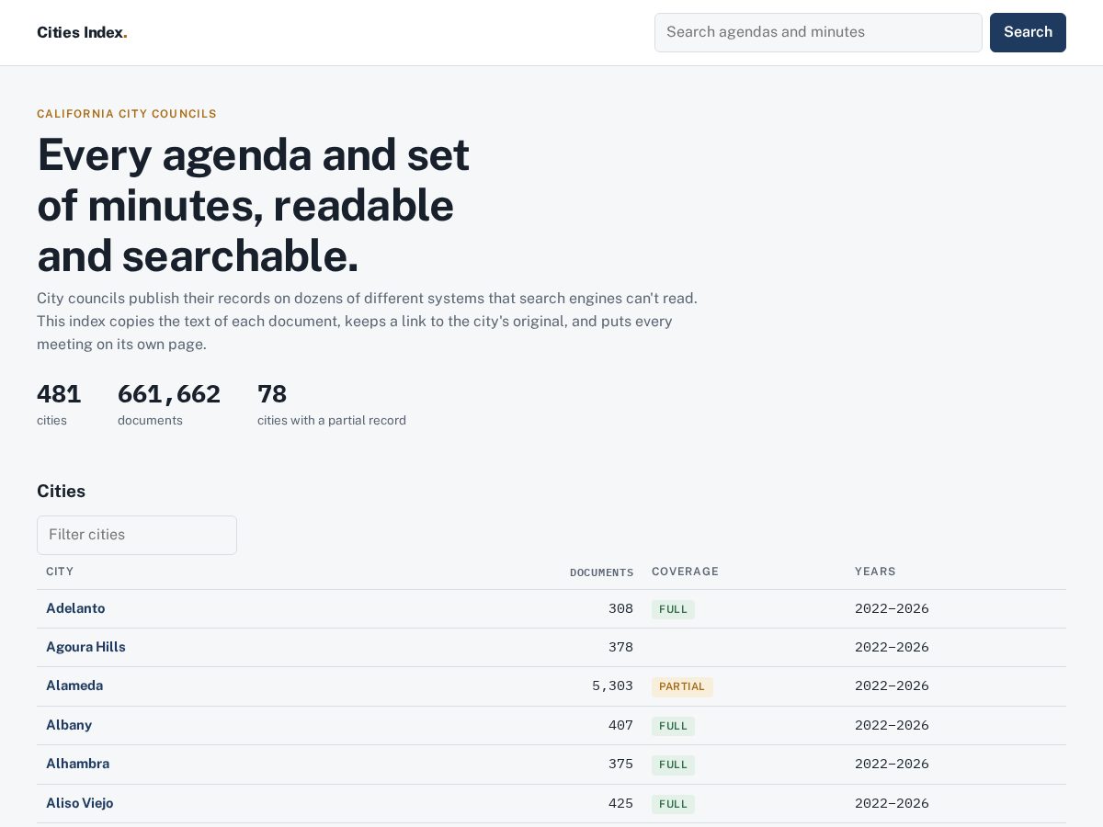Viewport: 1103px width, 827px height.
Task: Click the FULL badge in Aliso Viejo row
Action: point(673,804)
